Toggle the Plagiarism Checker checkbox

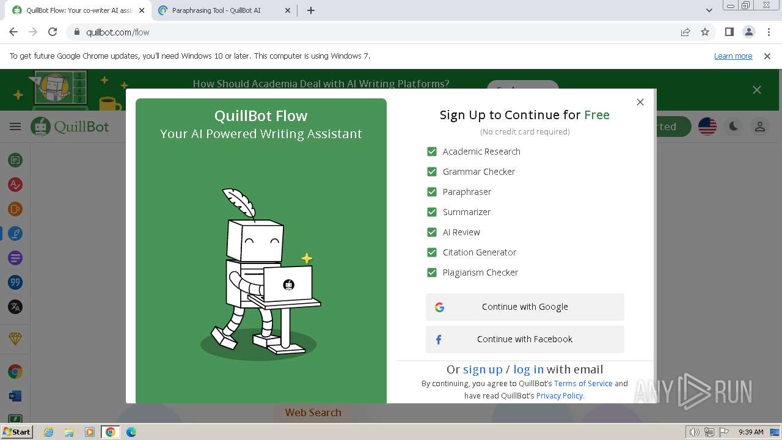[432, 273]
